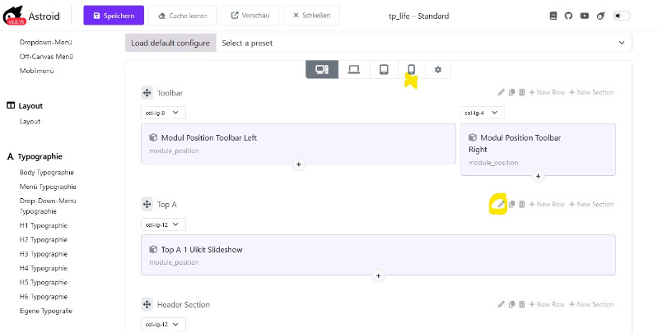
Task: Open Body Typographie sidebar item
Action: (47, 173)
